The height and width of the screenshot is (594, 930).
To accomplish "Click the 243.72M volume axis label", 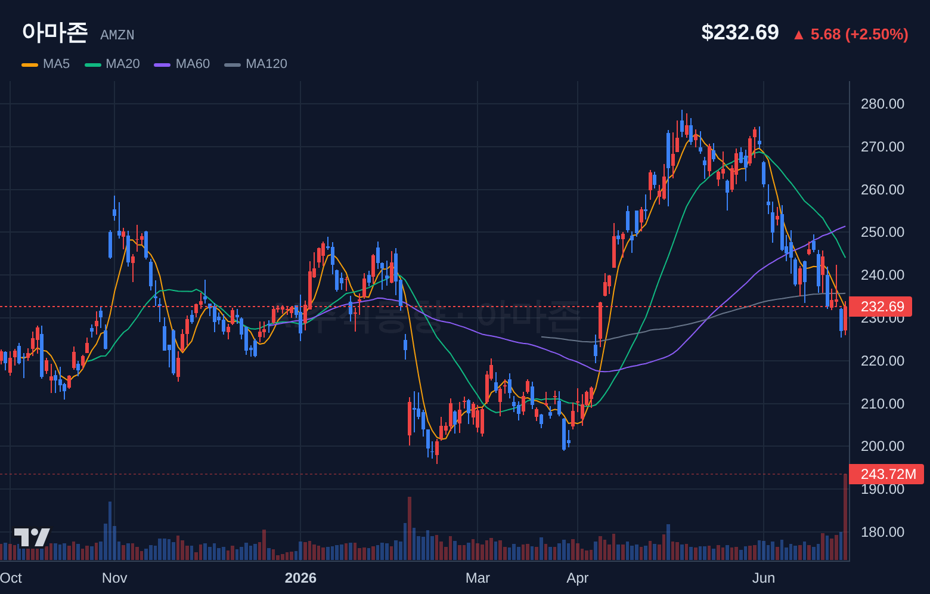I will tap(886, 474).
